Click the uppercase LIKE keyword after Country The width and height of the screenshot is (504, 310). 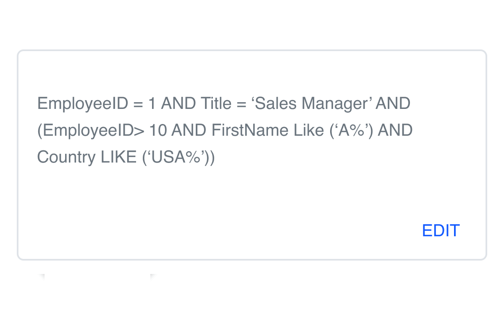pyautogui.click(x=118, y=157)
